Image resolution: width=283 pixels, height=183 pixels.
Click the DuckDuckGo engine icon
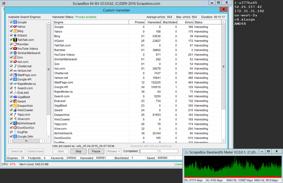(15, 128)
